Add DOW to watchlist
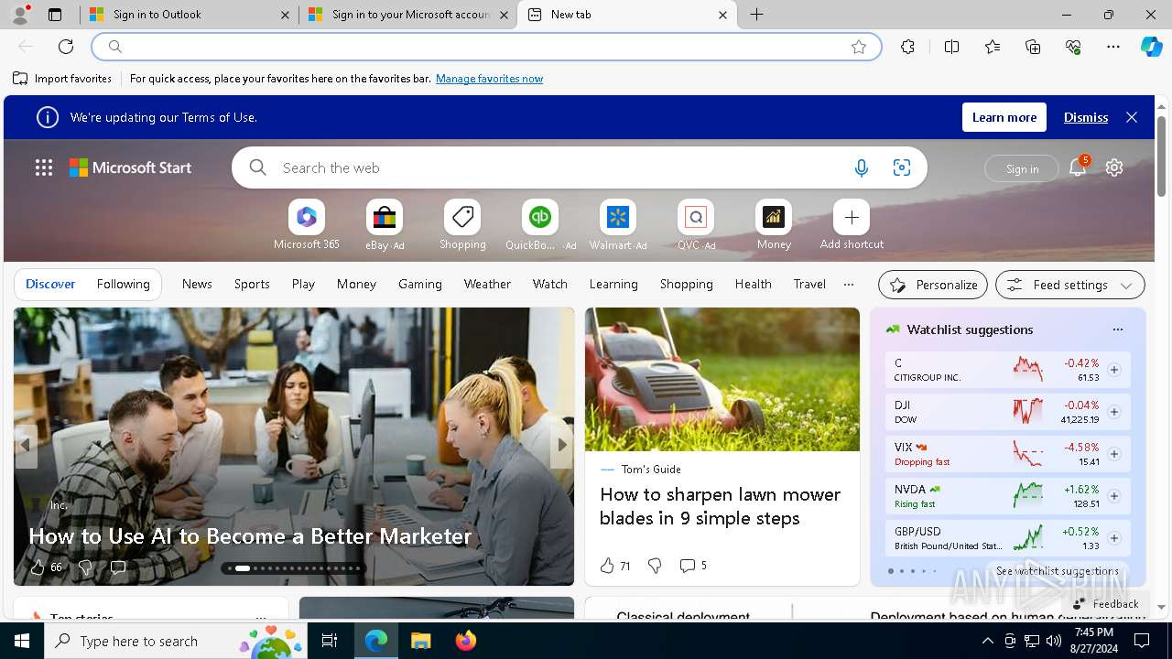Viewport: 1172px width, 659px height. [x=1114, y=412]
